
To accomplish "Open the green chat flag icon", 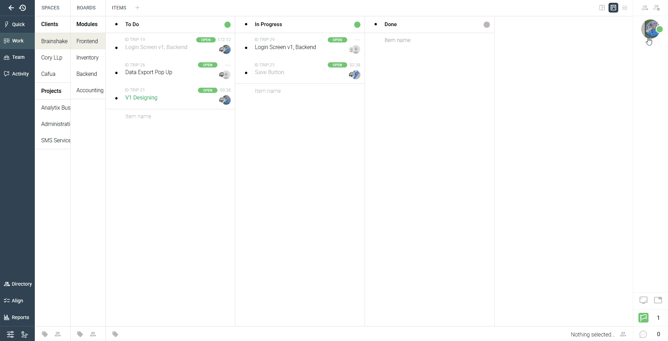I will (x=643, y=318).
